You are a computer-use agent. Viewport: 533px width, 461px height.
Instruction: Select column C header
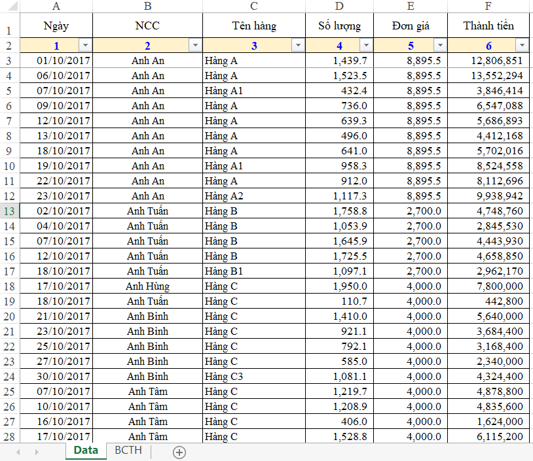pos(254,6)
